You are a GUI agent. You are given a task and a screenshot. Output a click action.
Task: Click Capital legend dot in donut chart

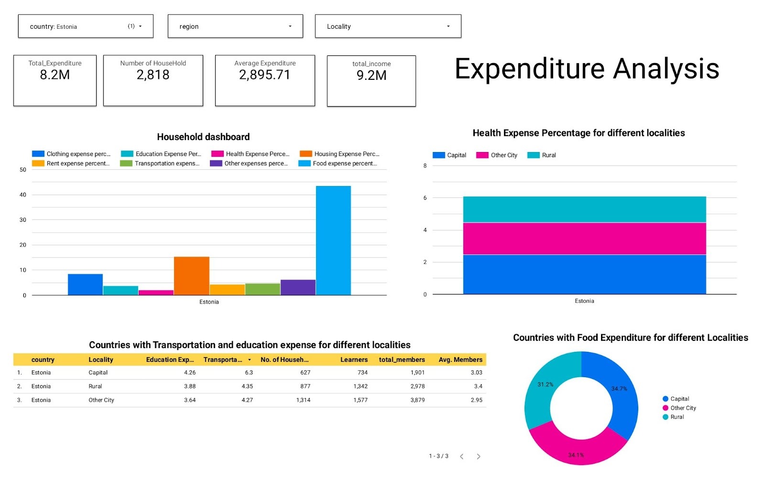click(x=666, y=399)
